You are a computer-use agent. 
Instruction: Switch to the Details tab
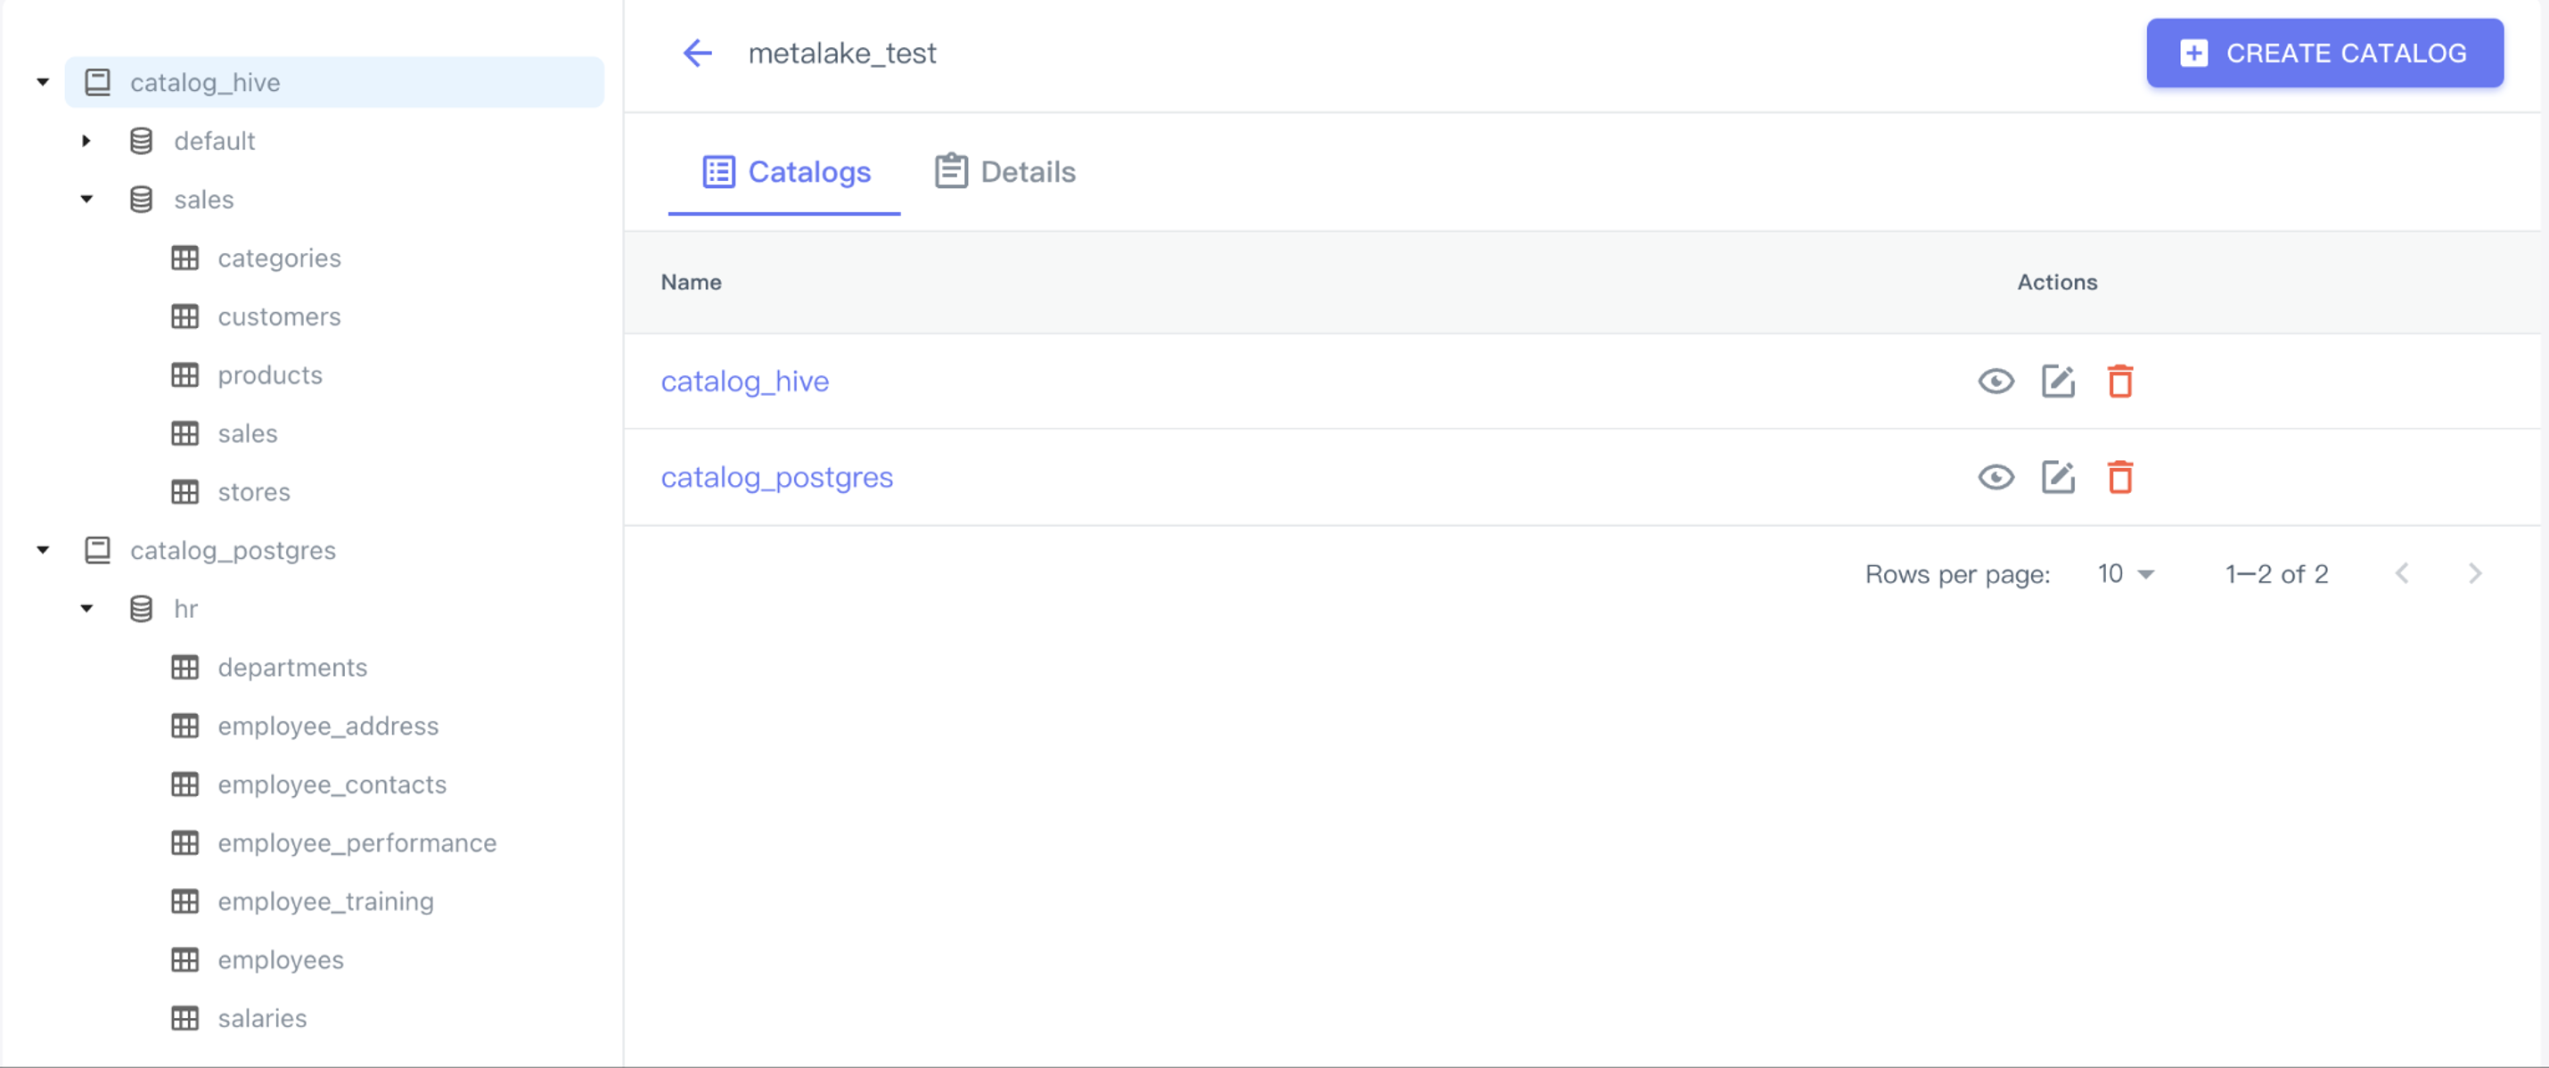tap(1005, 172)
